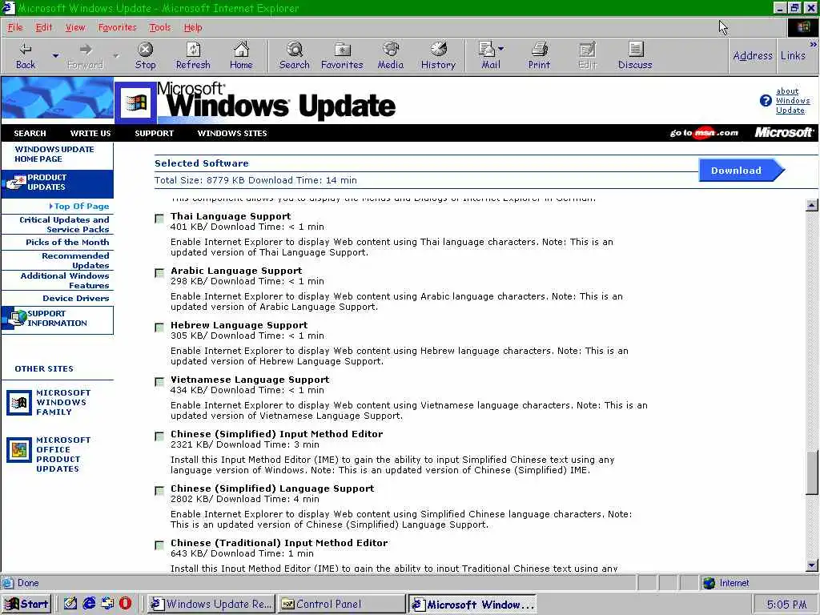Open Device Drivers section

tap(76, 298)
